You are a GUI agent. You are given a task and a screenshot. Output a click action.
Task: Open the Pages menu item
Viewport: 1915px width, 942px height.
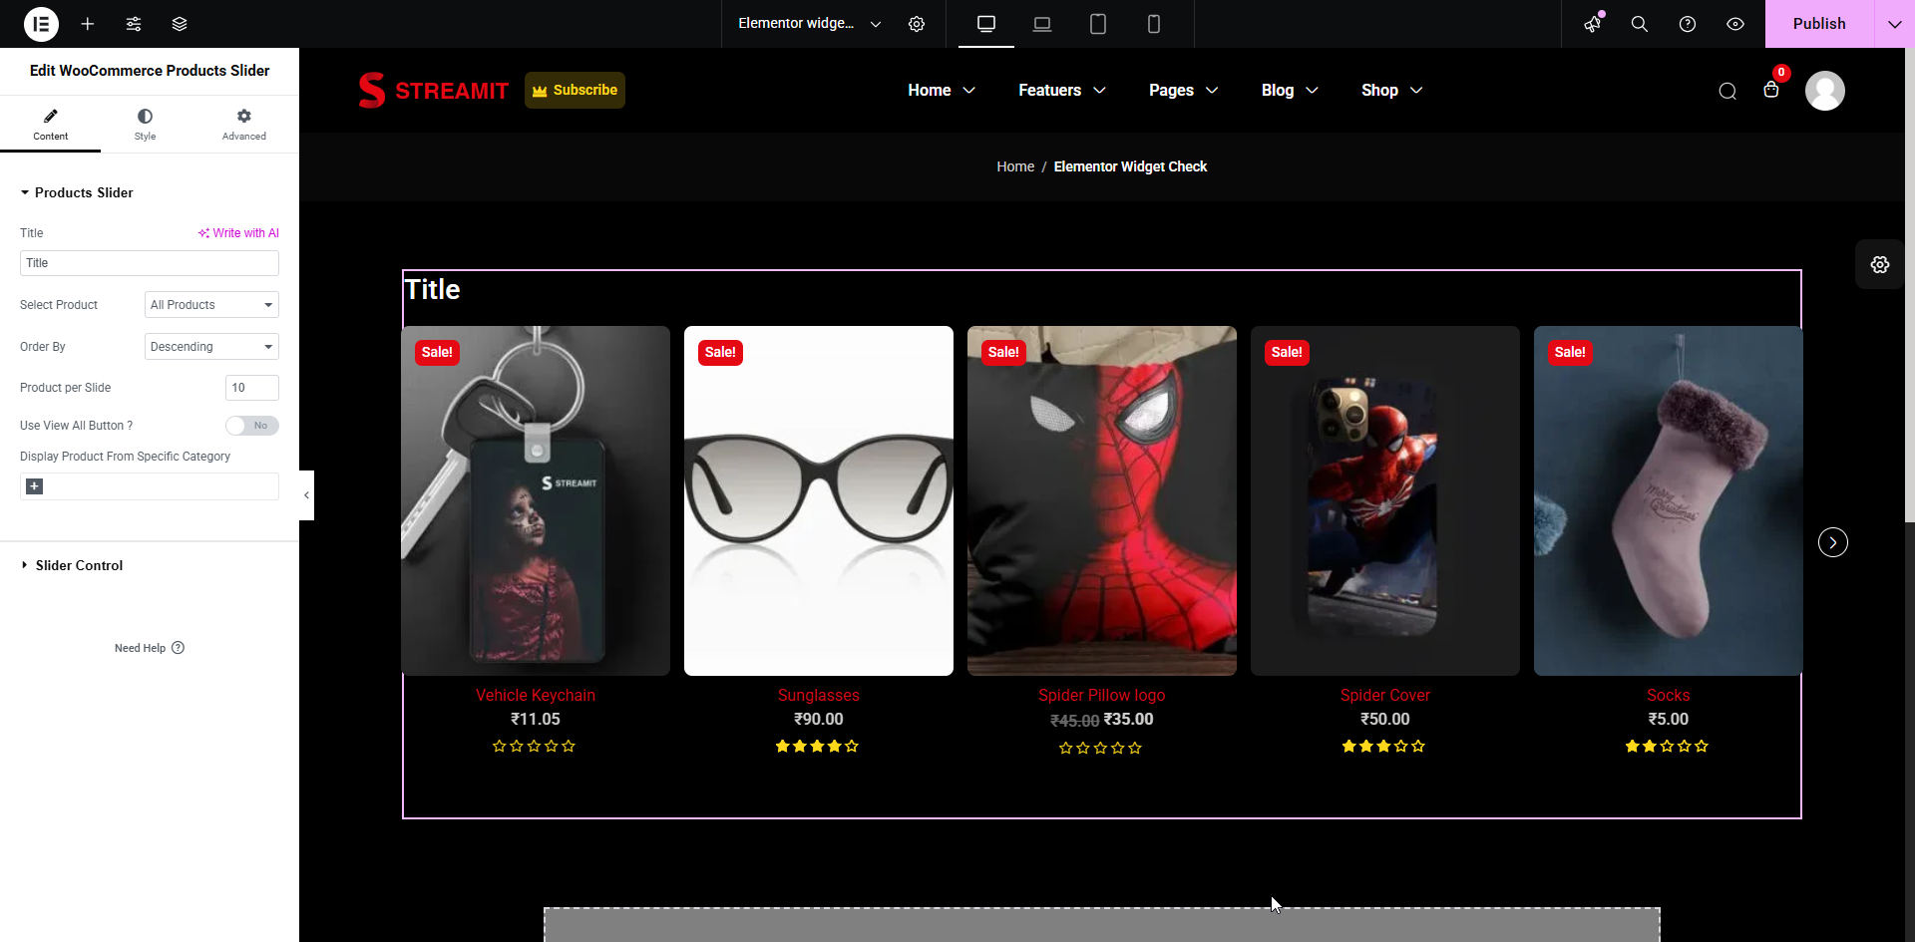pos(1183,90)
